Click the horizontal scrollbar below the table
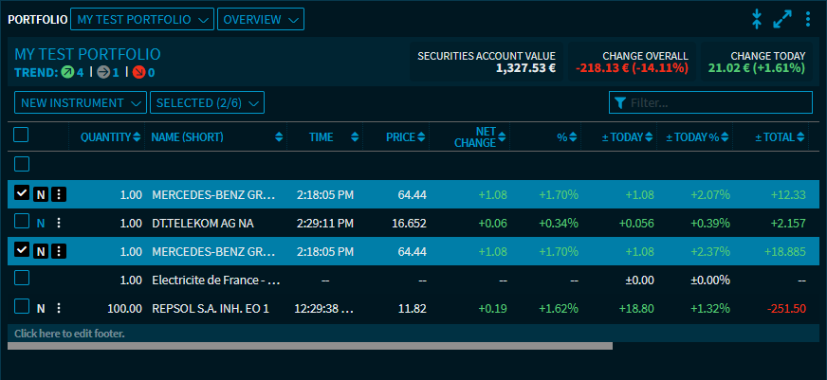827x380 pixels. click(309, 346)
